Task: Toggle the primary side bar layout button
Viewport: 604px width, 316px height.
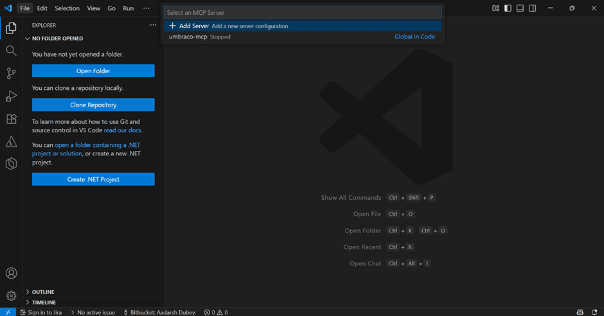Action: tap(508, 8)
